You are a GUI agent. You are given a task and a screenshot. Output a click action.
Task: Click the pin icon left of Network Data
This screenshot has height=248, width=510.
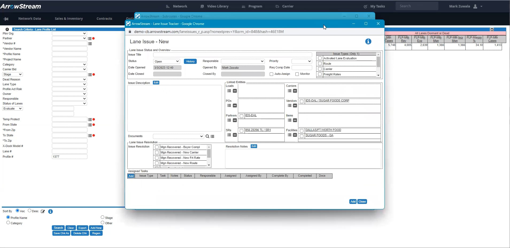(x=6, y=19)
